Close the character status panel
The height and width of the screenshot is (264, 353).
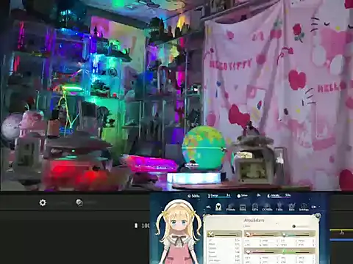pos(318,216)
